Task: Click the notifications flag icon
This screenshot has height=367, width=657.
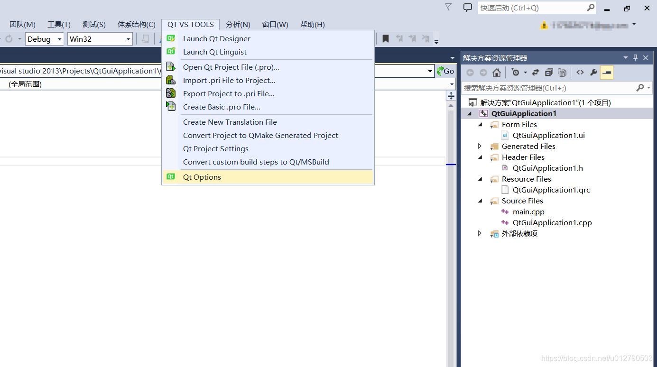Action: click(448, 7)
